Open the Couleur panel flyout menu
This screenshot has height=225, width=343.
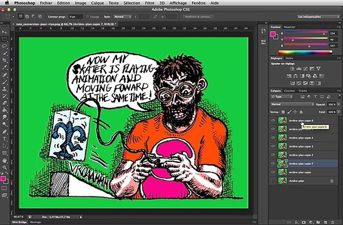[338, 27]
